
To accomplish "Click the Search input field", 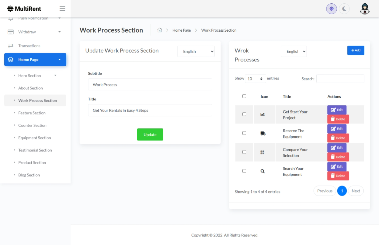I will tap(340, 79).
